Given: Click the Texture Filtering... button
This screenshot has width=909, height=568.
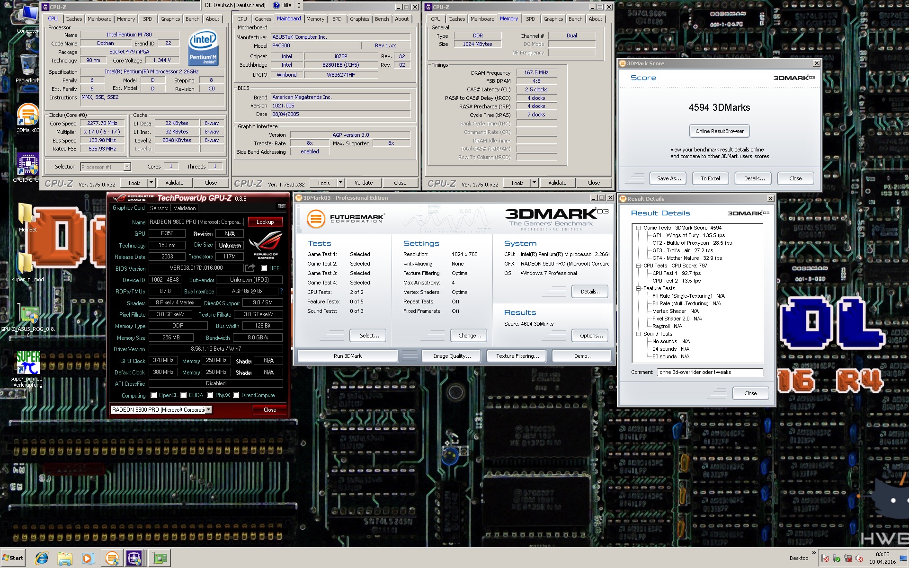Looking at the screenshot, I should coord(517,356).
